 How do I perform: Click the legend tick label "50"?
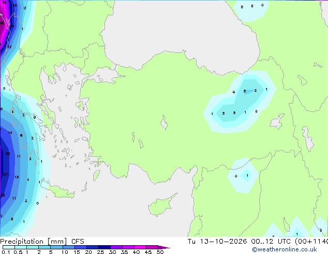(x=160, y=252)
